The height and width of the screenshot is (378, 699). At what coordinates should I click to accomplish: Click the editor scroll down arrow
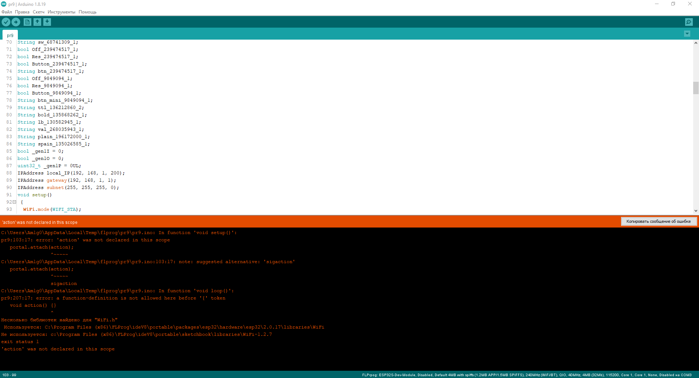pos(696,210)
